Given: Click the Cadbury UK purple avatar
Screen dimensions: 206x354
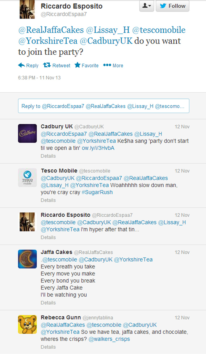Looking at the screenshot, I should tap(27, 133).
